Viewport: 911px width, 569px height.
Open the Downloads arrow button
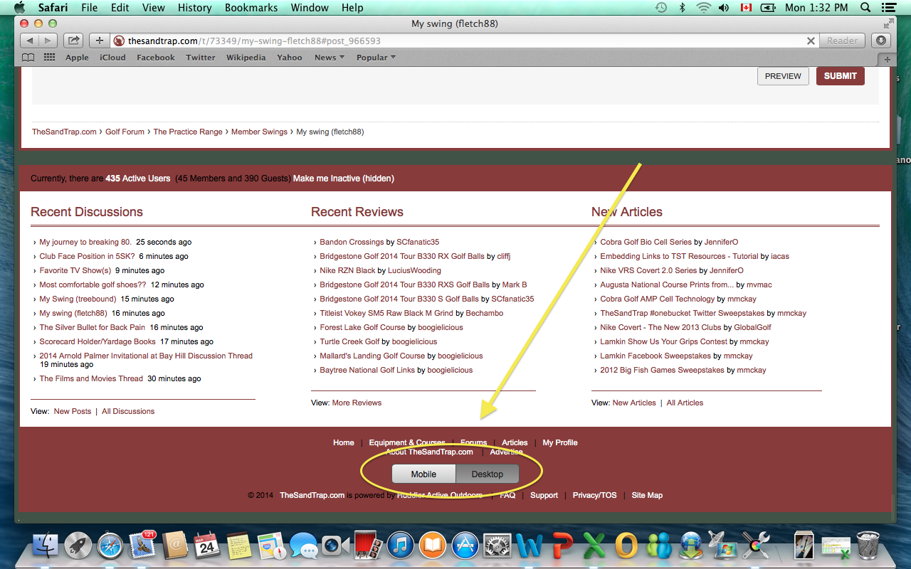(881, 41)
